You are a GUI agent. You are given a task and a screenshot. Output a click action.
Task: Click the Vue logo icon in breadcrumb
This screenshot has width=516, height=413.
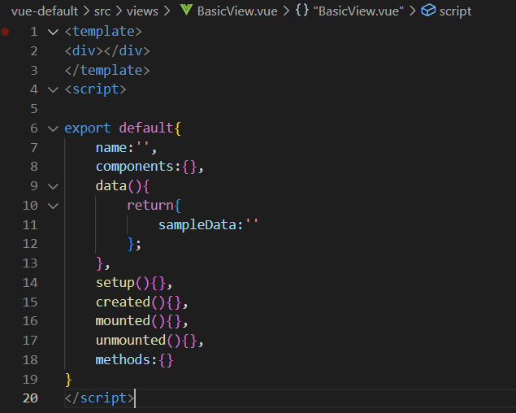pos(186,10)
